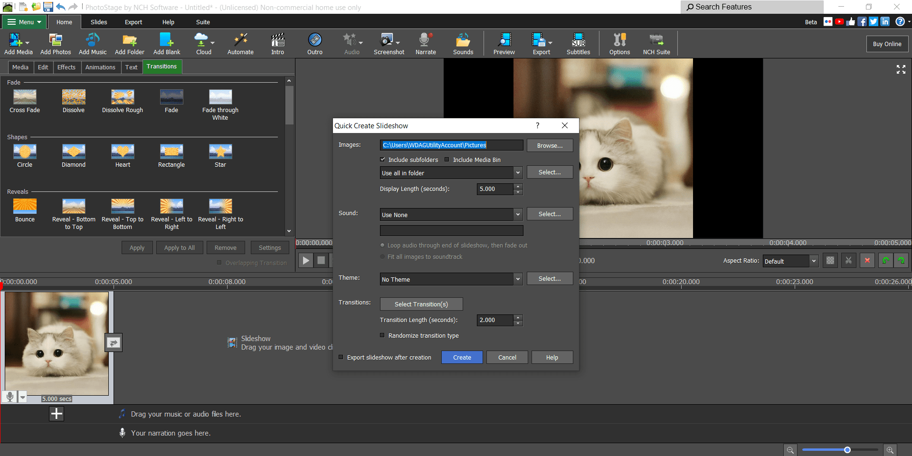Viewport: 912px width, 456px height.
Task: Click the cat clip thumbnail in timeline
Action: 57,343
